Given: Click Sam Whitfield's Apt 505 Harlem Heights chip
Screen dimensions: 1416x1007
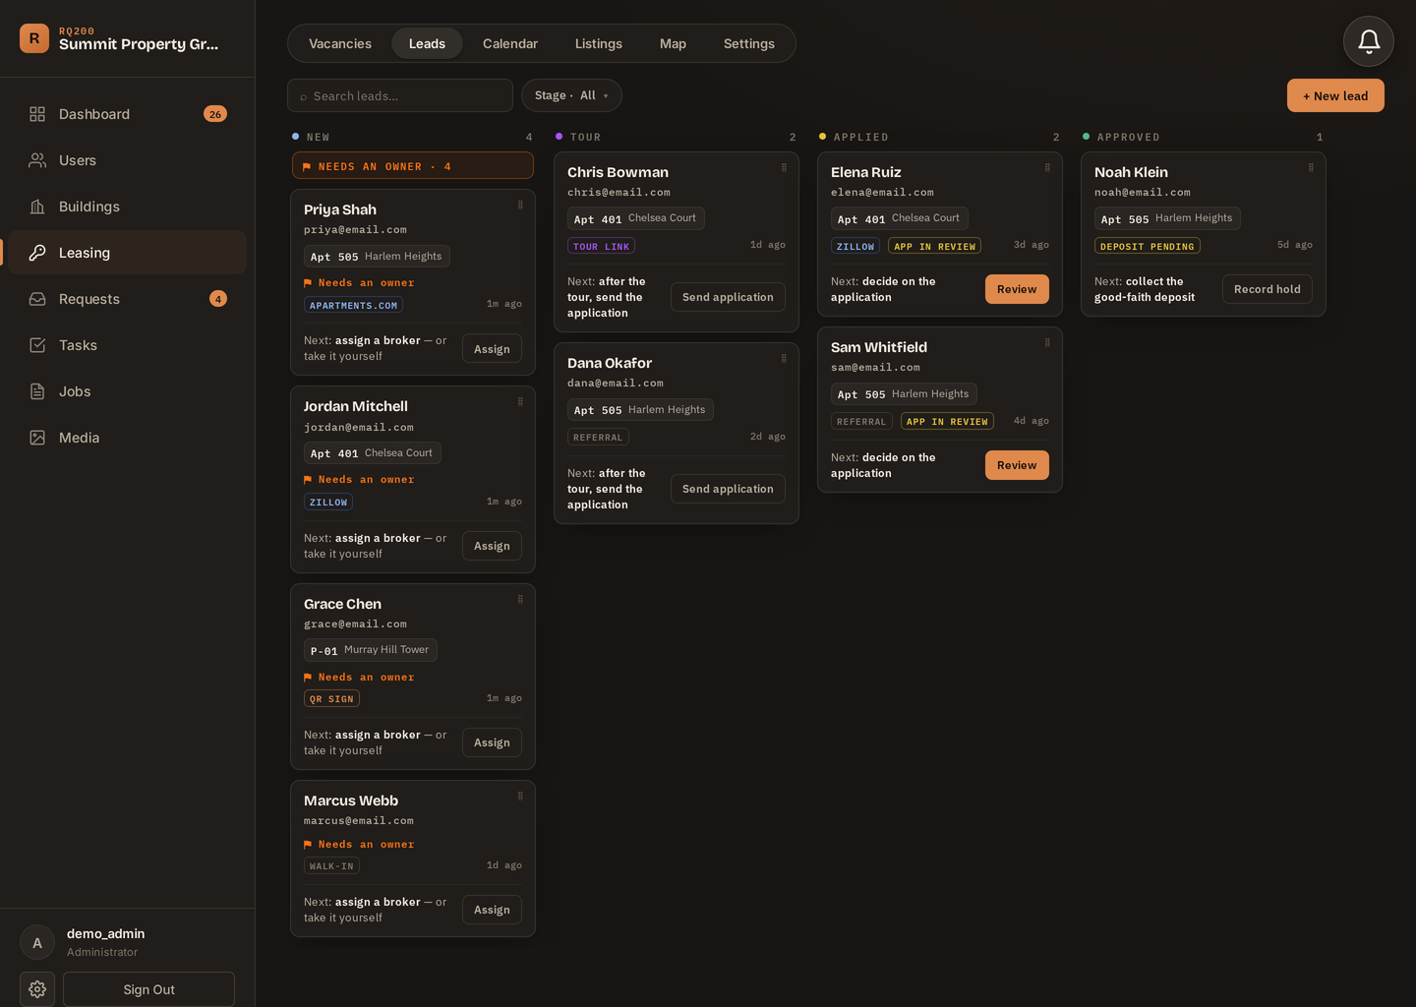Looking at the screenshot, I should pos(904,394).
